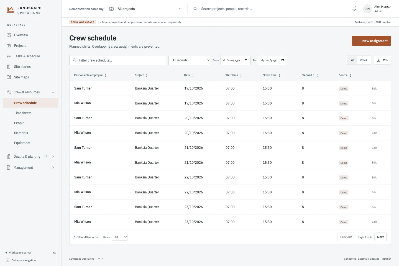
Task: Open the From date calendar picker icon
Action: [246, 60]
